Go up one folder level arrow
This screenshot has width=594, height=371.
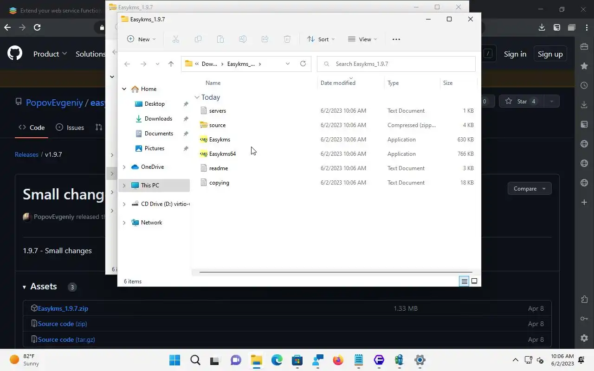point(171,64)
